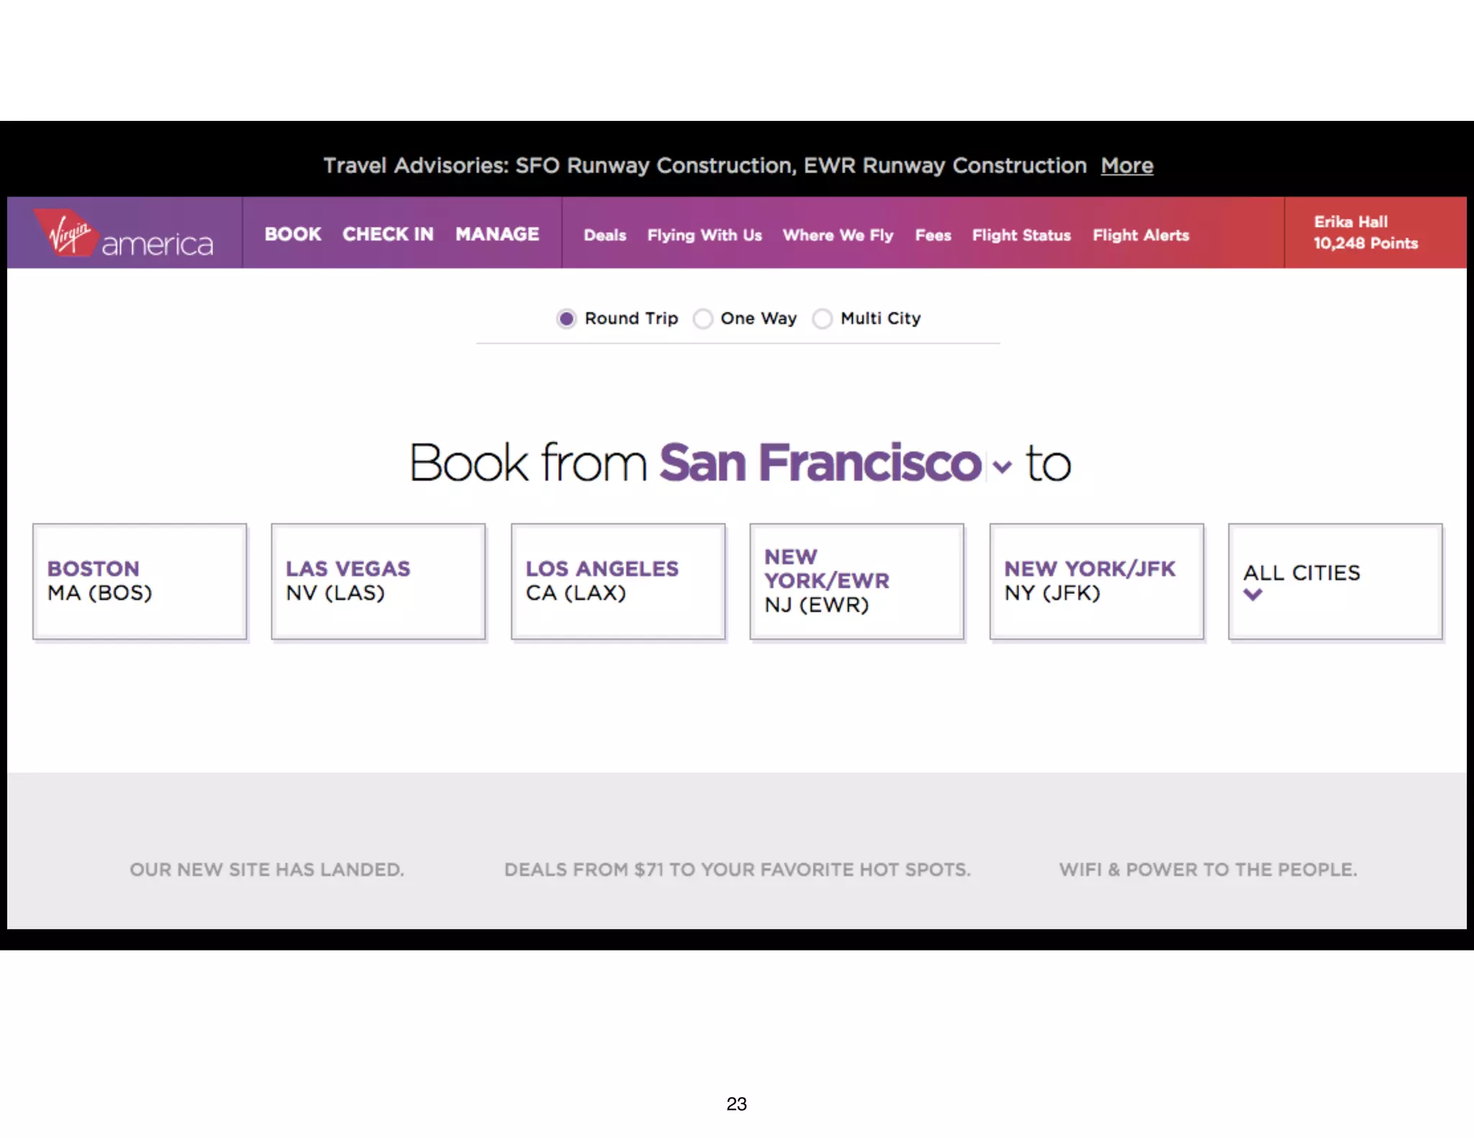Expand the All Cities chevron
The width and height of the screenshot is (1474, 1138).
coord(1252,595)
